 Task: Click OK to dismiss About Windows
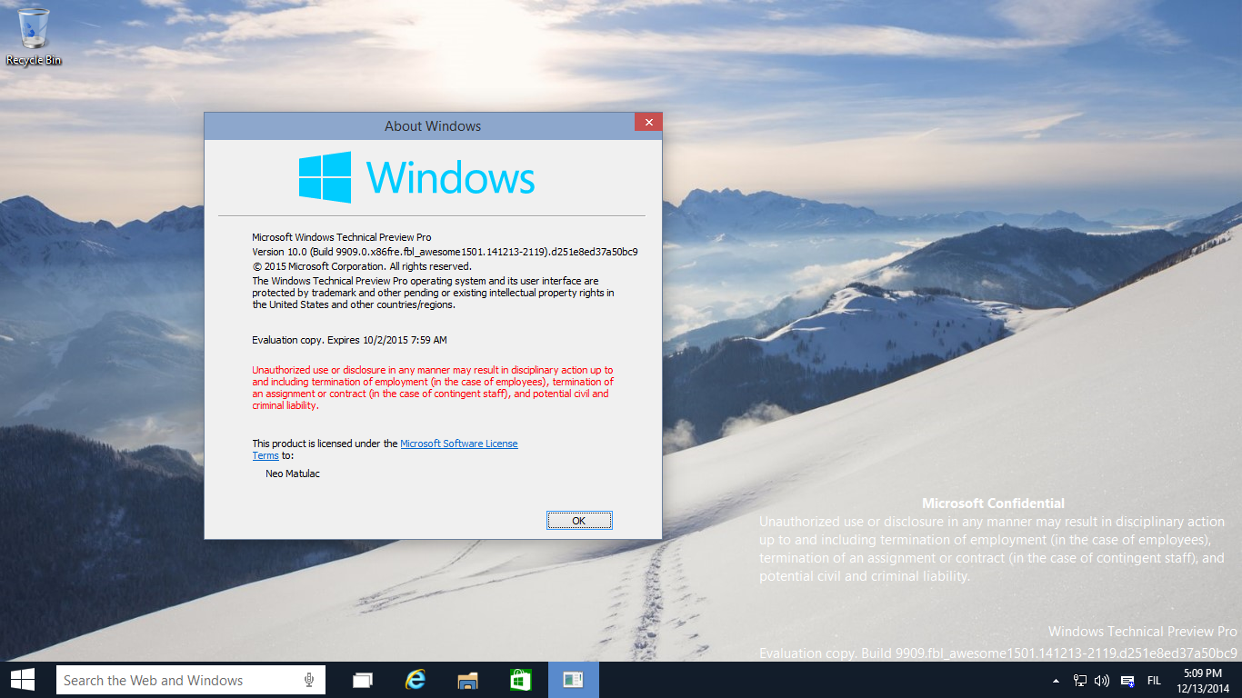(x=579, y=520)
